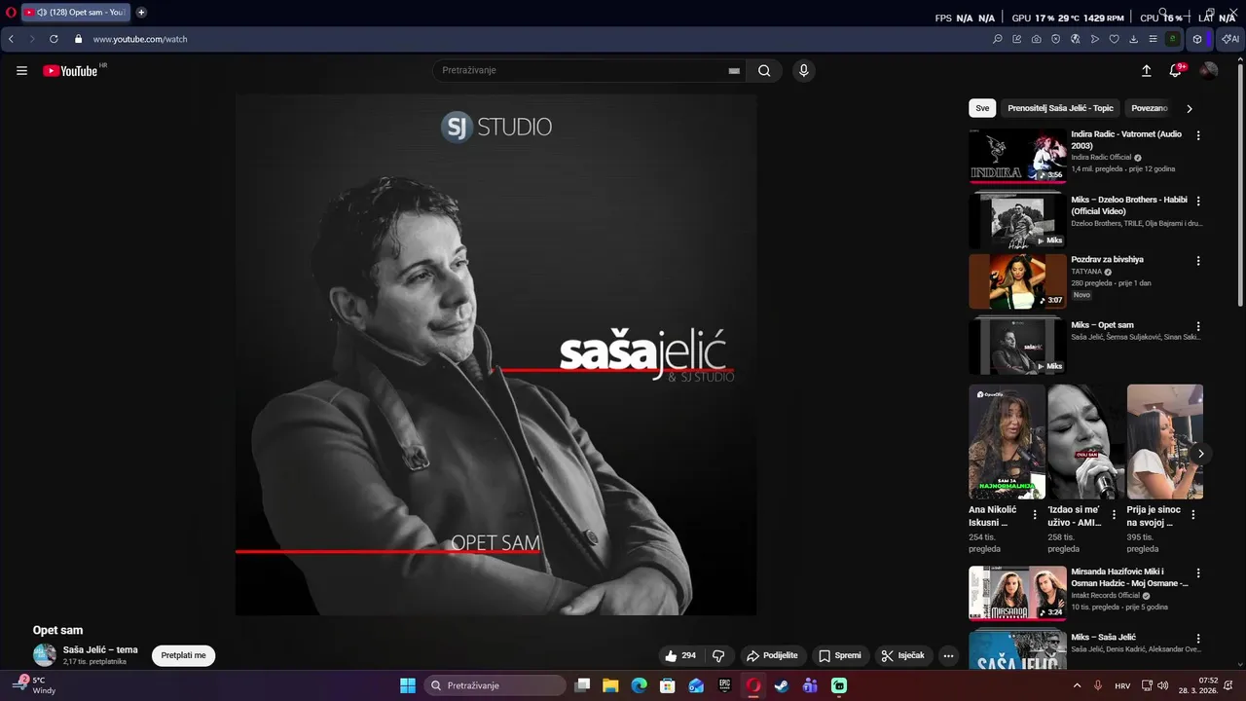Viewport: 1246px width, 701px height.
Task: Open Indira Radic Vatromet video thumbnail
Action: pos(1017,156)
